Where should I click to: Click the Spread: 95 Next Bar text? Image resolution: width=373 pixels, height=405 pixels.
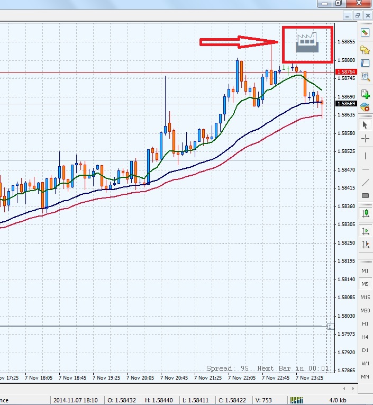(x=267, y=368)
